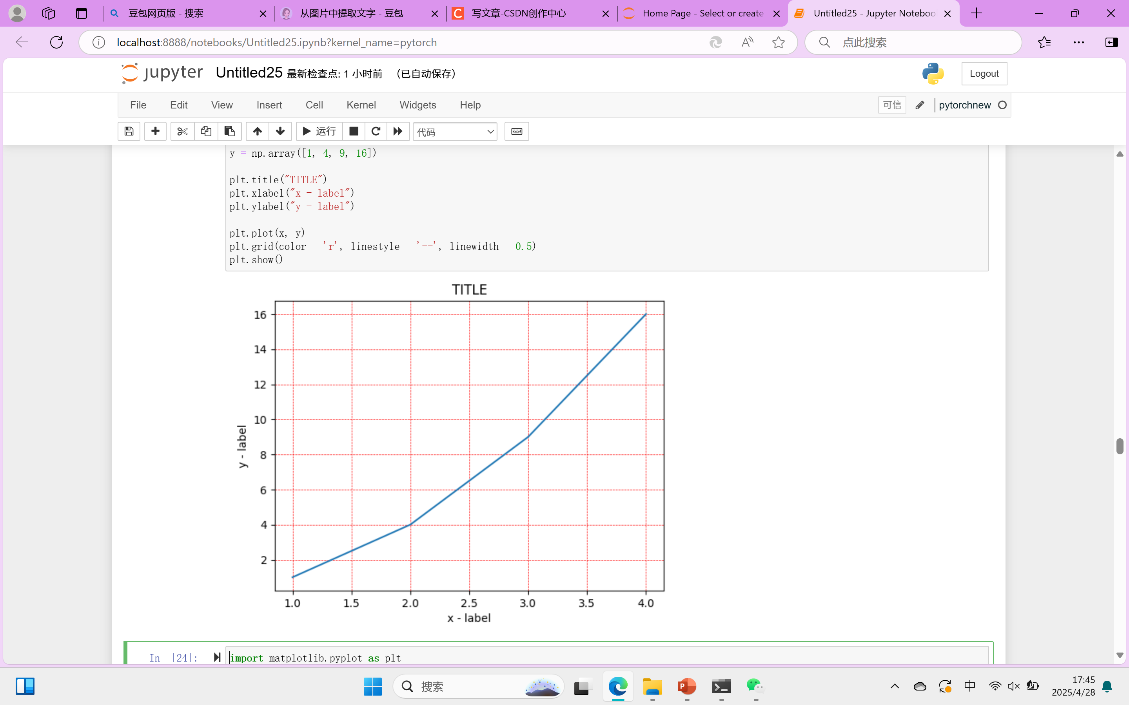1129x705 pixels.
Task: Copy the selected cells using the toolbar icon
Action: (206, 132)
